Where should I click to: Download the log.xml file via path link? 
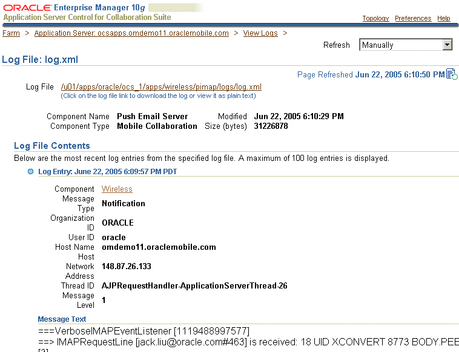pyautogui.click(x=161, y=87)
